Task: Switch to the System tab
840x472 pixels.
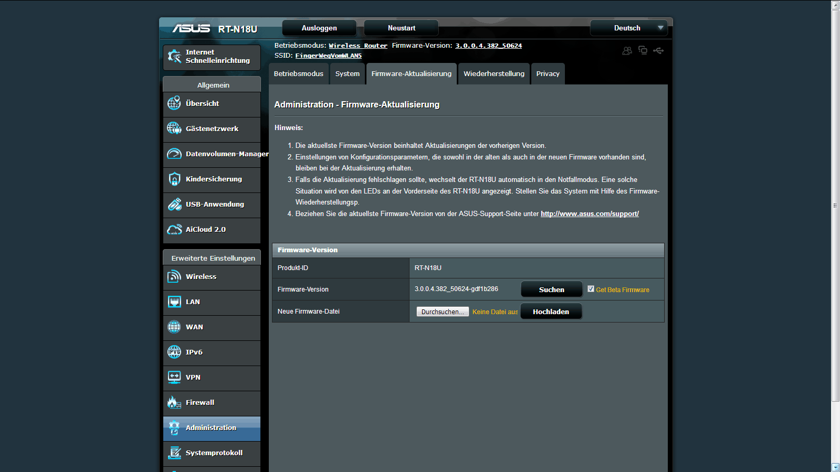Action: [348, 74]
